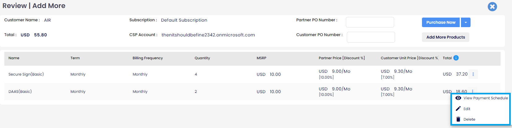
Task: Click the Default Subscription link
Action: pyautogui.click(x=184, y=20)
